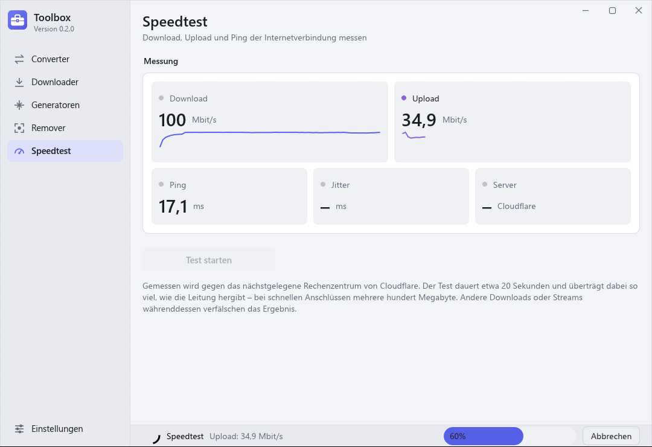Click the Download speed graph line
The width and height of the screenshot is (652, 447).
click(270, 139)
